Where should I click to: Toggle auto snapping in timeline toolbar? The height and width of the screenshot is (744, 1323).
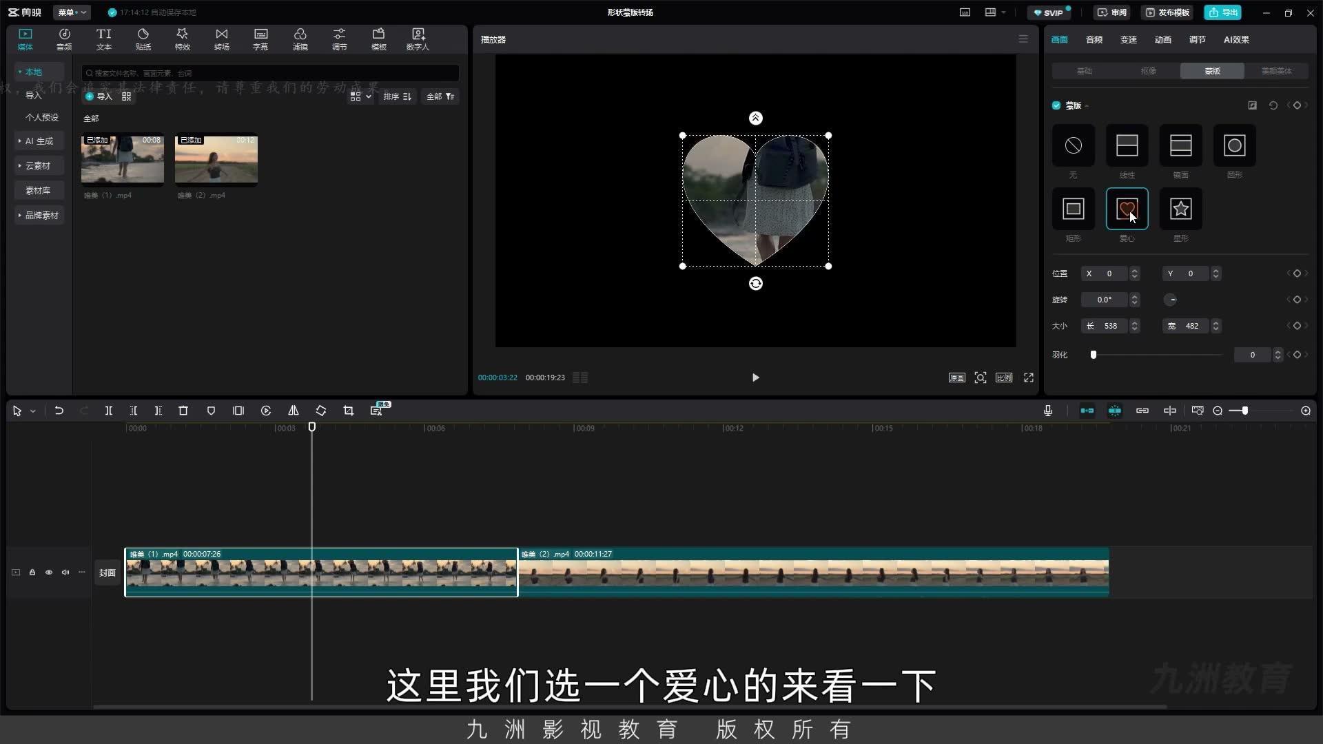1114,411
